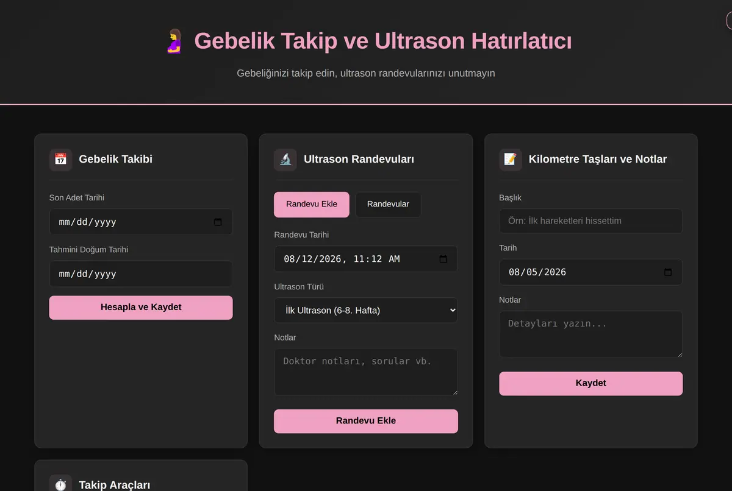Open date picker icon for Son Adet Tarihi

tap(218, 222)
